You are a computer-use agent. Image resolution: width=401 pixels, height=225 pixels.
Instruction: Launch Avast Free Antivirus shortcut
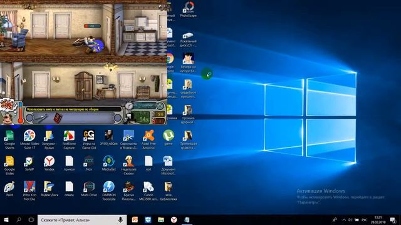click(148, 139)
